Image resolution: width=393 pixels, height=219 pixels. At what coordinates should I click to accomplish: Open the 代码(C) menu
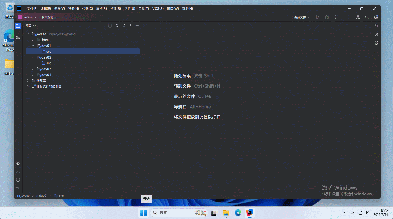tap(87, 9)
